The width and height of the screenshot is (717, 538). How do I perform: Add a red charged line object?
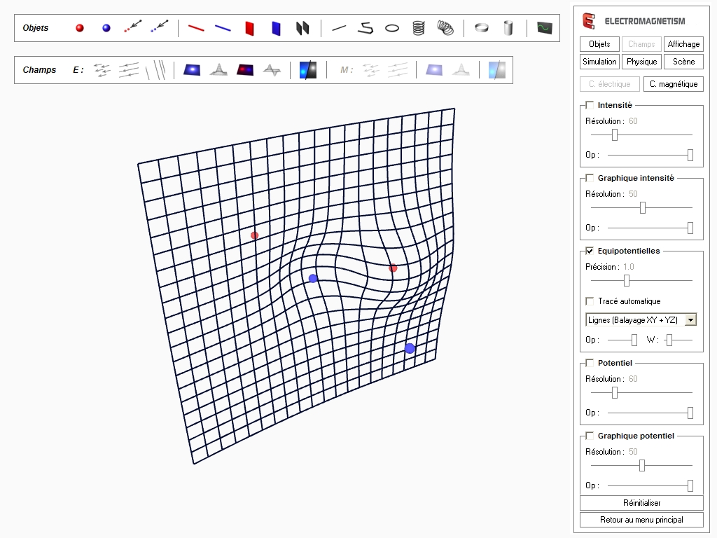[x=196, y=28]
